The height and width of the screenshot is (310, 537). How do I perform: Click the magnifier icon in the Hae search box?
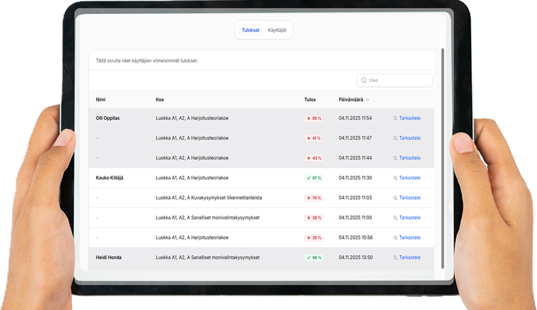point(364,81)
